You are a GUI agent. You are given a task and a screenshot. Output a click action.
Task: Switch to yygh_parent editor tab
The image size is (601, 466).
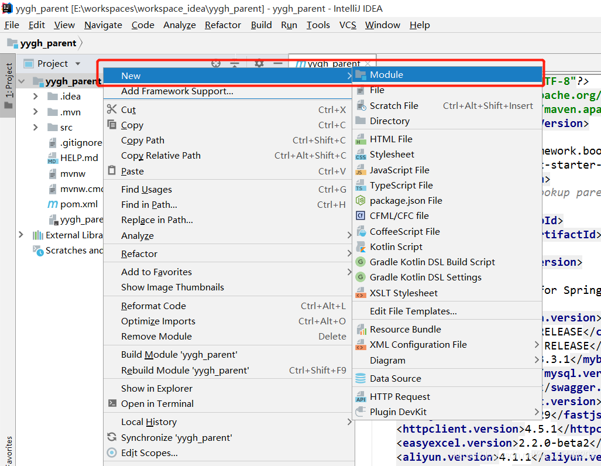pyautogui.click(x=332, y=63)
